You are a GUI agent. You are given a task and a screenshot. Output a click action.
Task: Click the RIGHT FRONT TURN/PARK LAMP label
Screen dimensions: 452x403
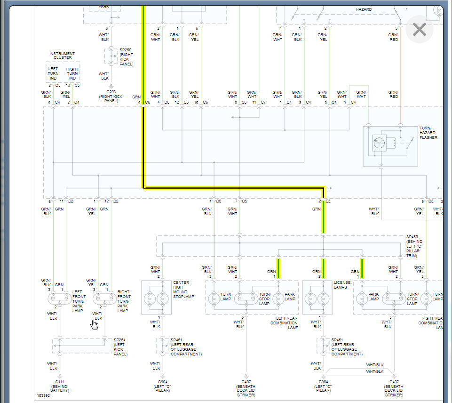point(124,301)
